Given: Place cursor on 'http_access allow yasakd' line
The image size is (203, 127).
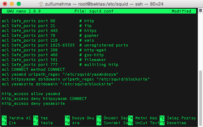Looking at the screenshot, I should coord(31,94).
